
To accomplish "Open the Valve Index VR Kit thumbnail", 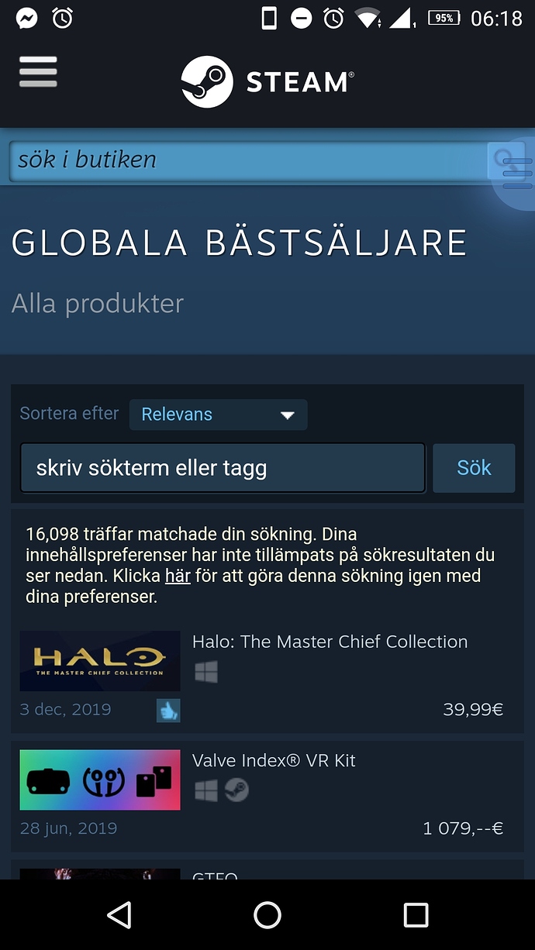I will 100,780.
